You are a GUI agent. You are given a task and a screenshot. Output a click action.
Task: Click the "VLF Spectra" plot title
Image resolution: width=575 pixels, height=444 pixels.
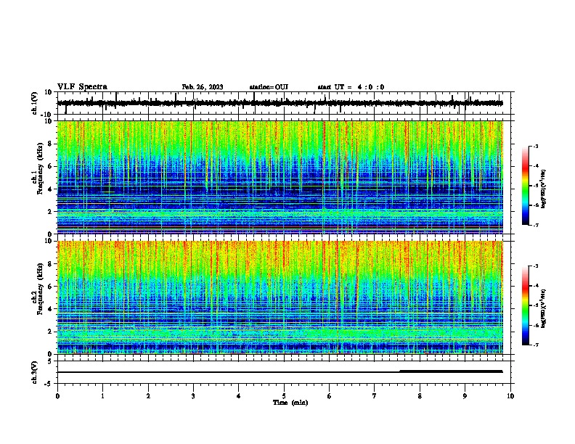82,87
